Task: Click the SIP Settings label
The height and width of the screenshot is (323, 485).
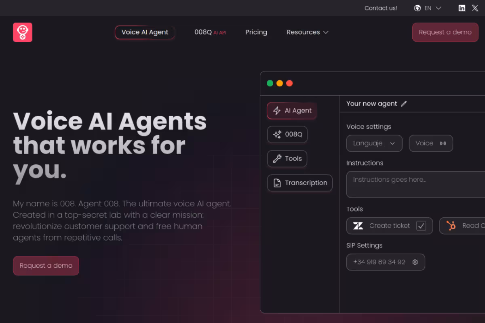Action: pyautogui.click(x=364, y=245)
